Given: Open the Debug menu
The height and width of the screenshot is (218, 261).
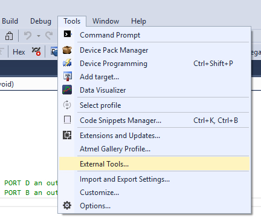Looking at the screenshot, I should pos(40,21).
